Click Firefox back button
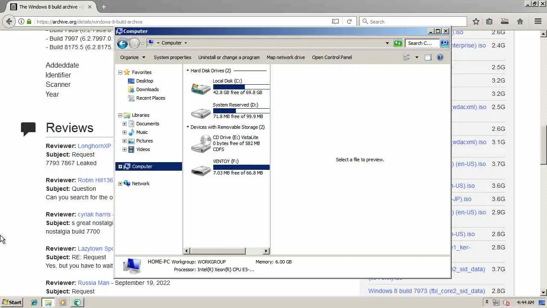Screen dimensions: 547x308 tap(9, 21)
